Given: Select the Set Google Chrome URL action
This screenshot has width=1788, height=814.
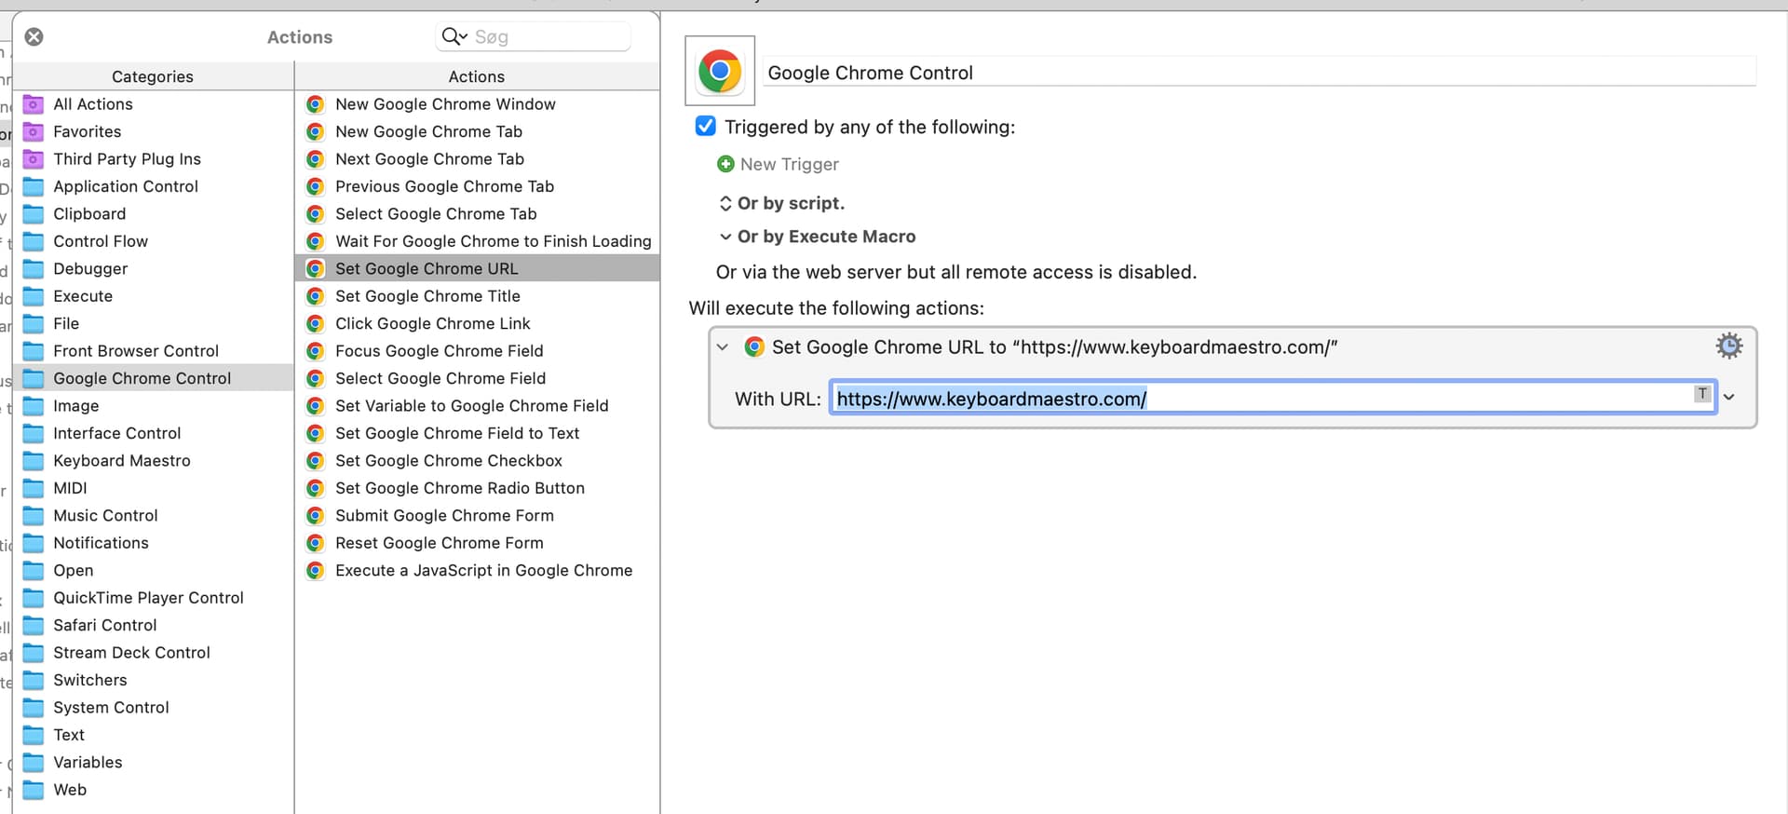Looking at the screenshot, I should tap(478, 269).
